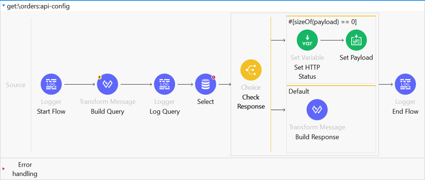The height and width of the screenshot is (180, 425).
Task: Open the Select database connector icon
Action: tap(205, 85)
